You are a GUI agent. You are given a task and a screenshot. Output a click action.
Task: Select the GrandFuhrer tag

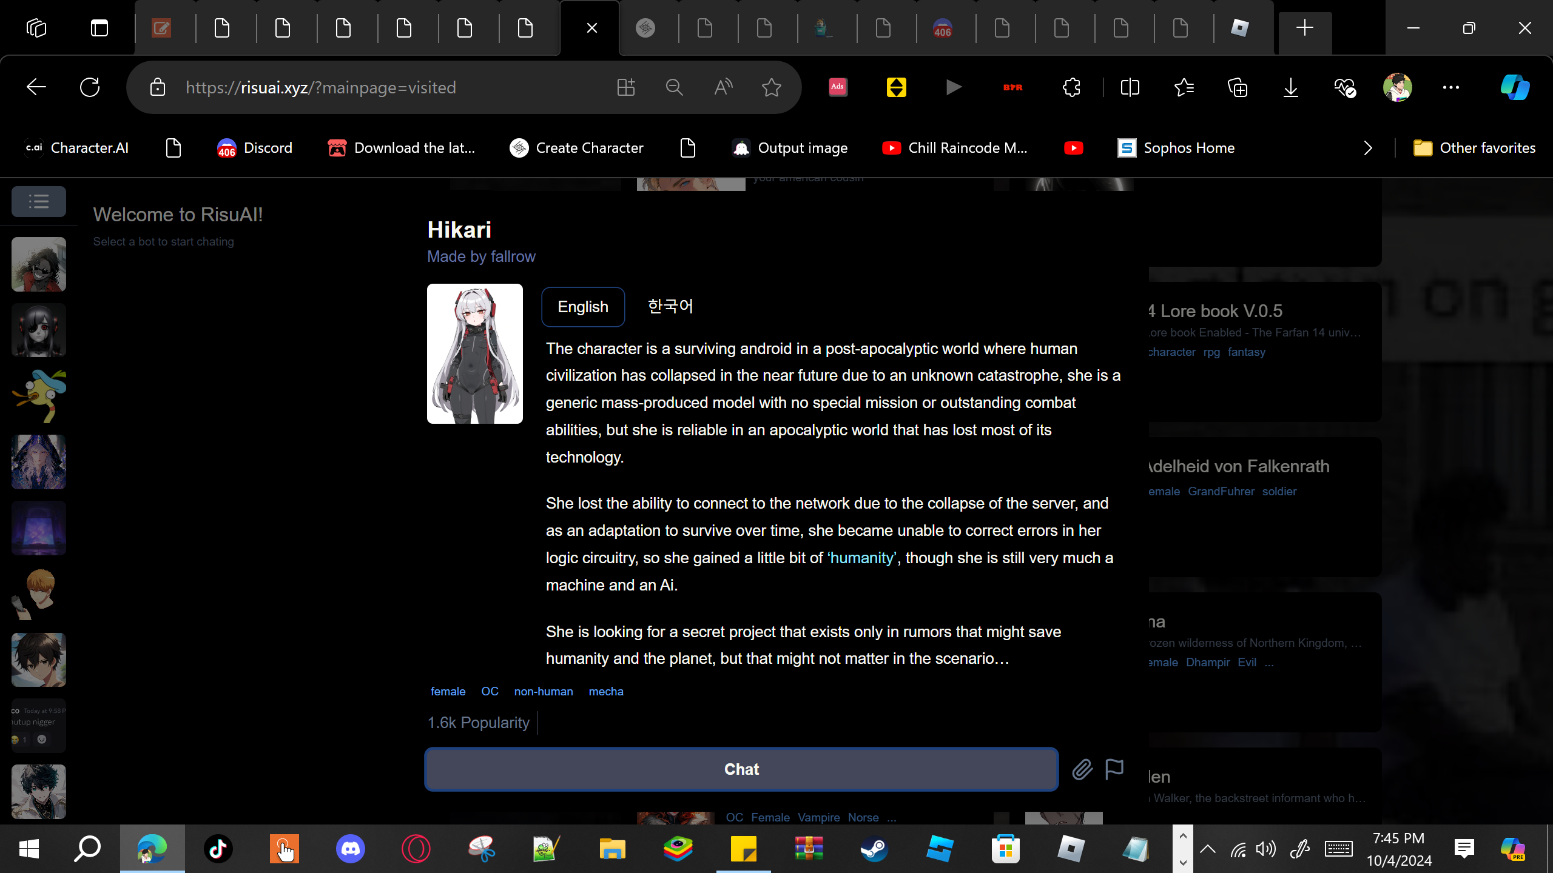tap(1221, 491)
